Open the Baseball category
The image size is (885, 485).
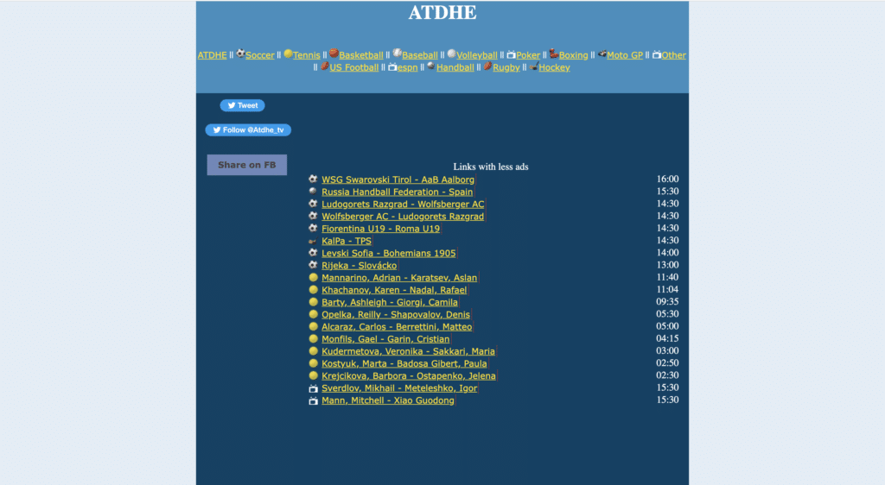tap(420, 55)
